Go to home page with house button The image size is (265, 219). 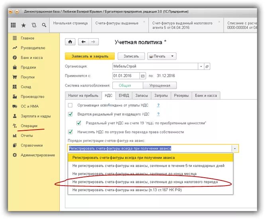[70, 42]
